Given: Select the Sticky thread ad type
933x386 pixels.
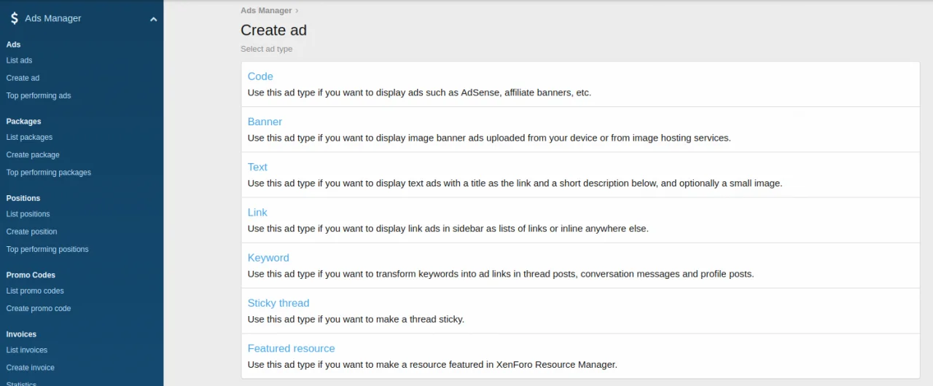Looking at the screenshot, I should 278,303.
